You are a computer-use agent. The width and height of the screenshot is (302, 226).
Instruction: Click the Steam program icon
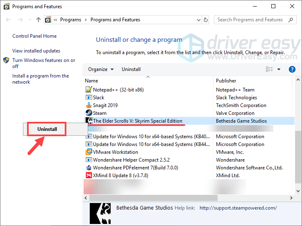89,113
